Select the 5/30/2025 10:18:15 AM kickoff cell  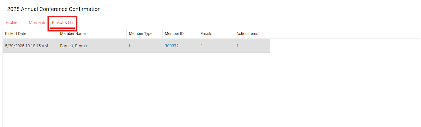(x=30, y=46)
